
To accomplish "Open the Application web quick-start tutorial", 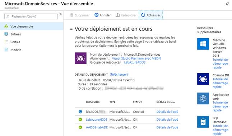I will [x=220, y=106].
